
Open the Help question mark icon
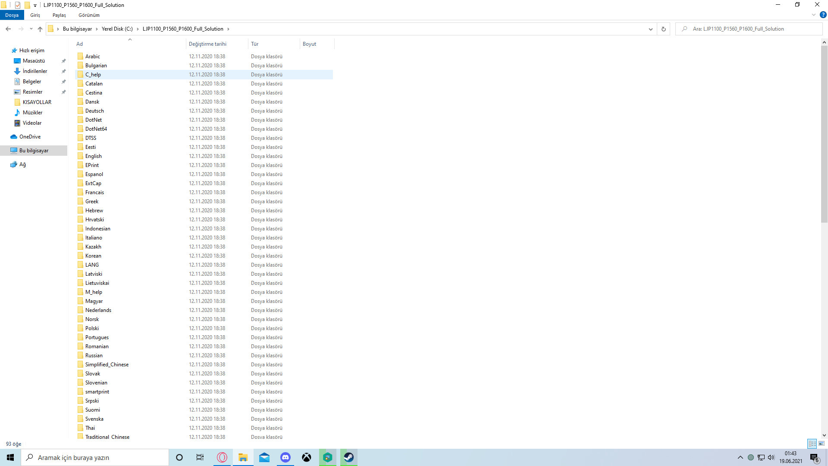coord(823,15)
